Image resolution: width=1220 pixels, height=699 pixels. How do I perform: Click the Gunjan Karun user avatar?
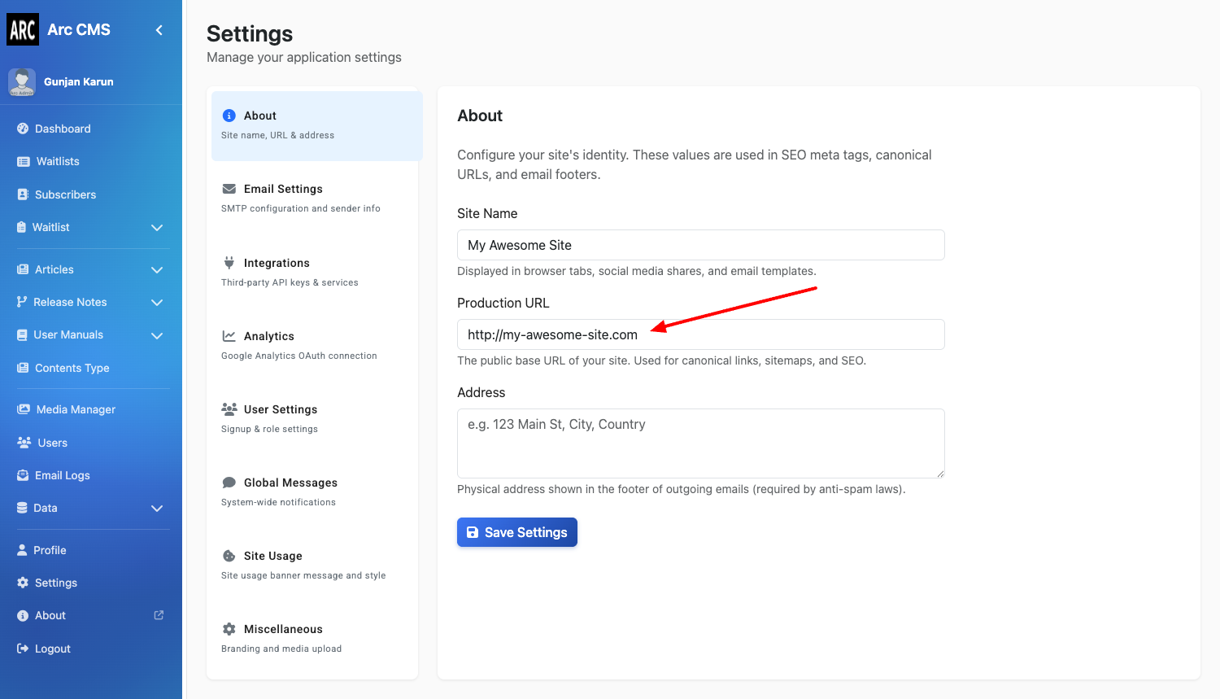(x=22, y=82)
